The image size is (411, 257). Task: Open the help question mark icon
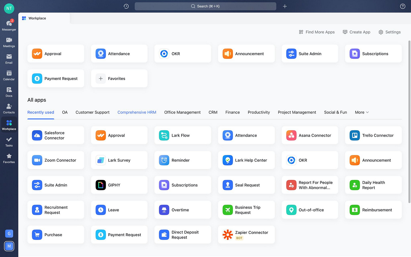coord(403,6)
